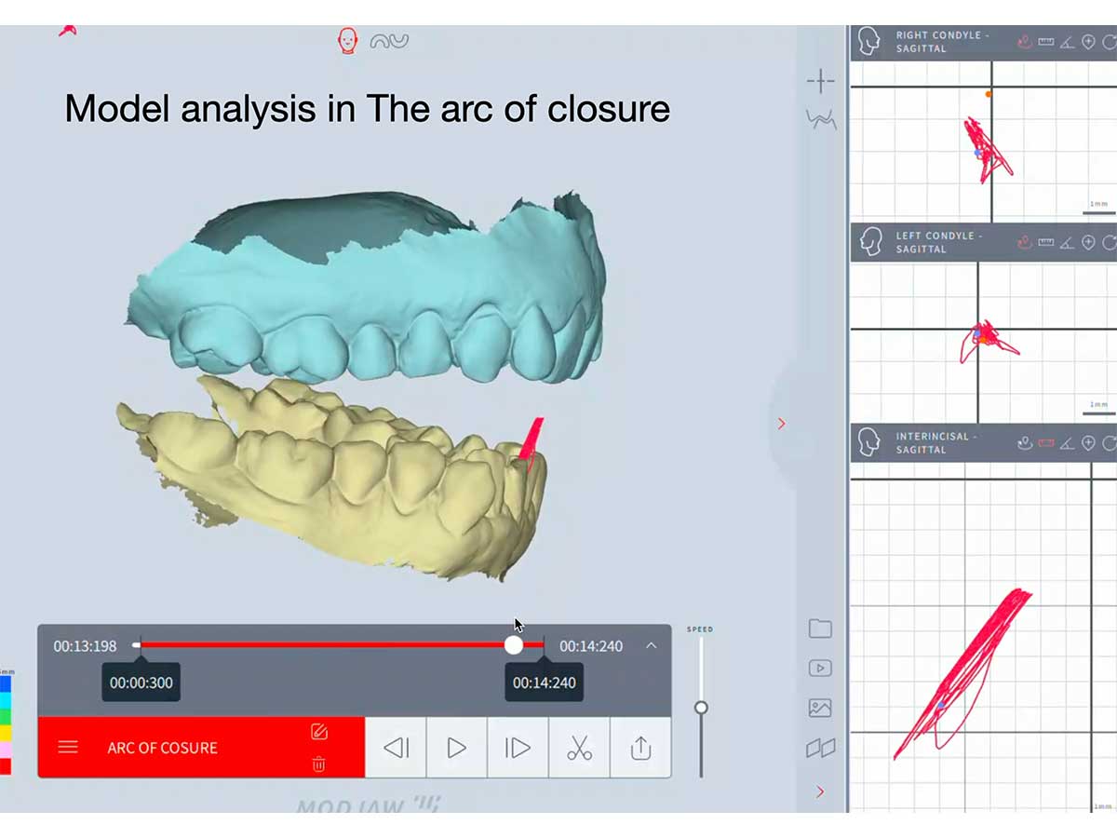The height and width of the screenshot is (838, 1117).
Task: Collapse the timeline with the up chevron
Action: click(651, 645)
